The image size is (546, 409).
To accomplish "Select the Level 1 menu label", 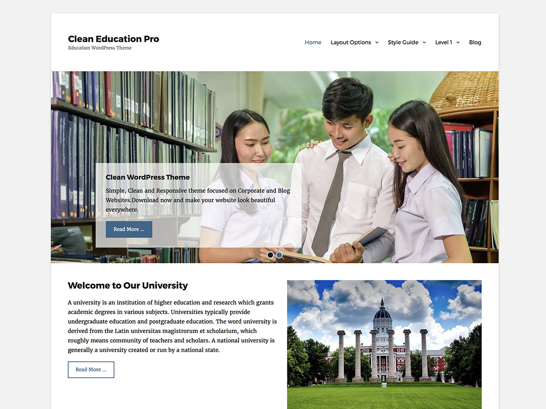I will tap(443, 43).
